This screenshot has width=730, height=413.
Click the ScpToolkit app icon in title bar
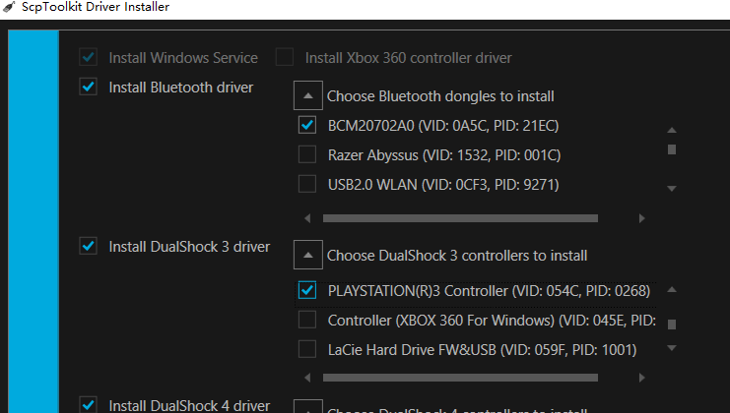(9, 7)
